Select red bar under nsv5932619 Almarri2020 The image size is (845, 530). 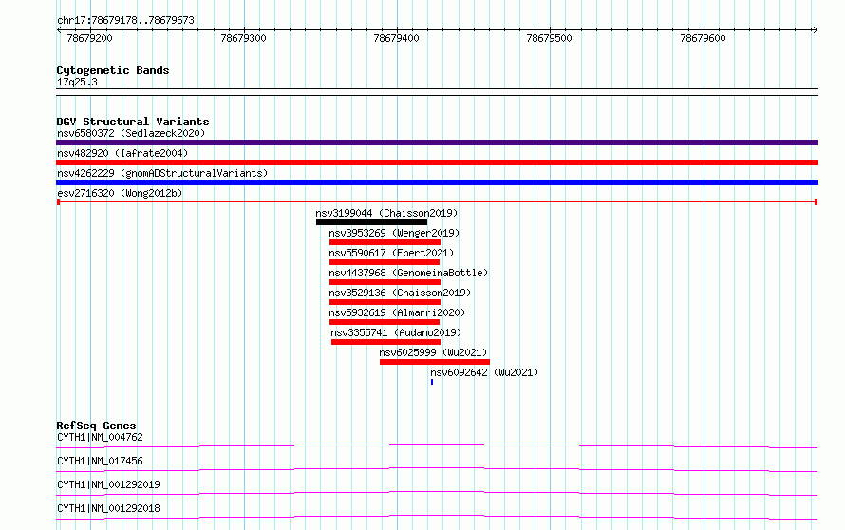[x=385, y=322]
